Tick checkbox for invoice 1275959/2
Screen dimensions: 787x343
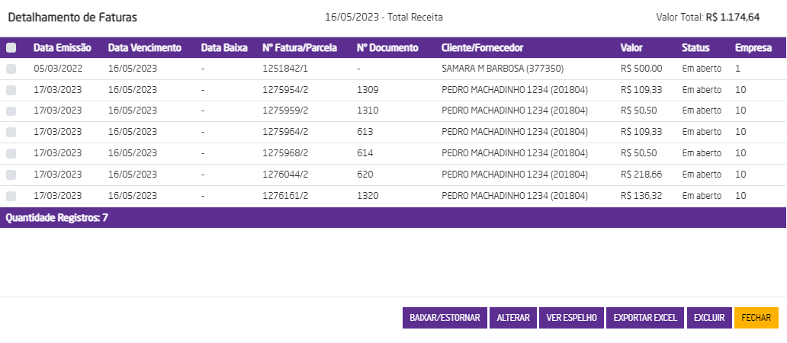click(11, 111)
